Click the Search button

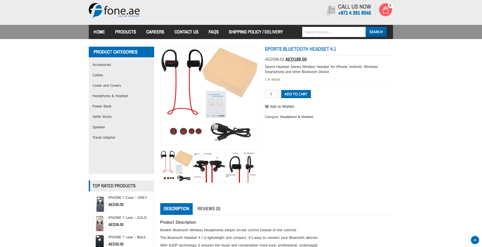[376, 32]
